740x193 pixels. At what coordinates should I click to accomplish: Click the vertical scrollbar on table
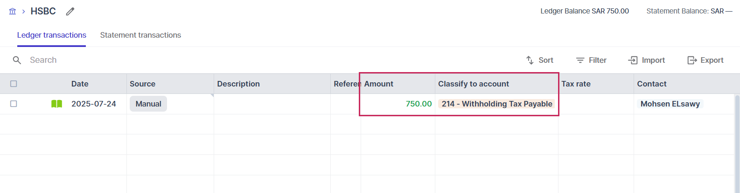(737, 144)
